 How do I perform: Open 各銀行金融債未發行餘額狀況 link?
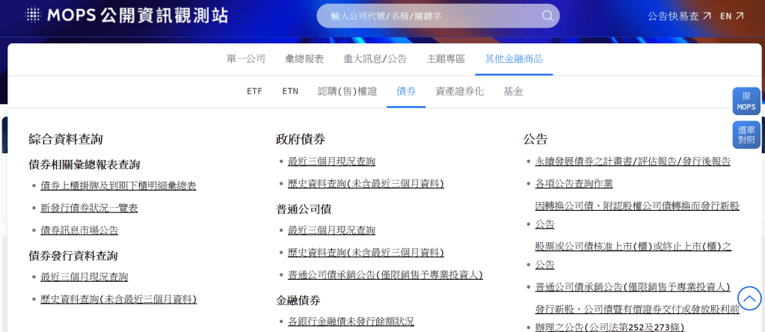point(351,322)
